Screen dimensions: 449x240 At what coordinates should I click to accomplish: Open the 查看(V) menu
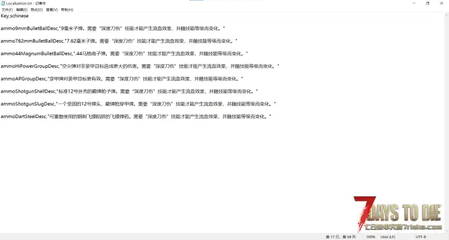tap(52, 10)
